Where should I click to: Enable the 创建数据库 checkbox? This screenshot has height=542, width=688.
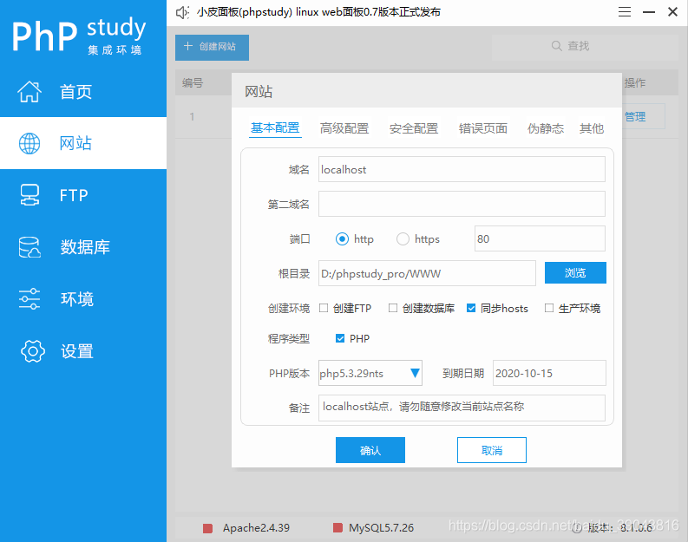(393, 308)
